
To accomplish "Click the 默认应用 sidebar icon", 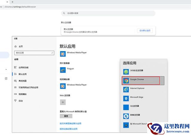I will coord(15,74).
